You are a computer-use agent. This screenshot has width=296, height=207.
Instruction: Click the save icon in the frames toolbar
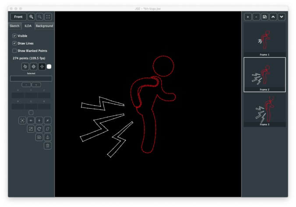coord(264,17)
